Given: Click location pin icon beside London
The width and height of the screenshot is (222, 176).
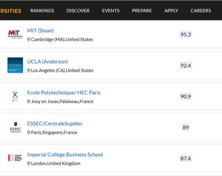Looking at the screenshot, I should [28, 164].
